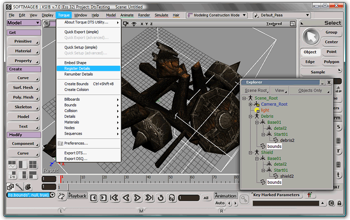
Task: Click the Key Marked Parameters button
Action: 276,195
